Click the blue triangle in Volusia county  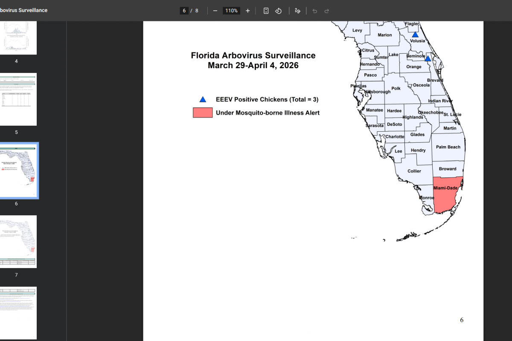point(415,35)
